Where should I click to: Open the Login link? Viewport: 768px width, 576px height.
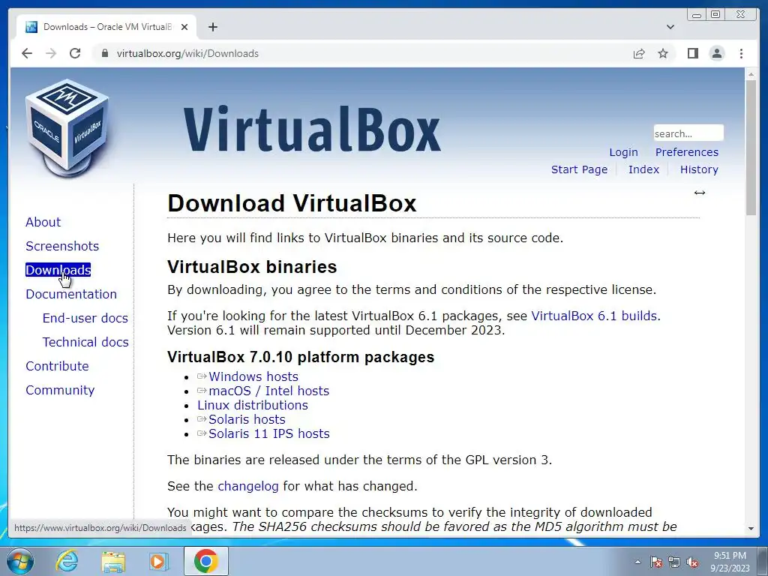click(623, 152)
